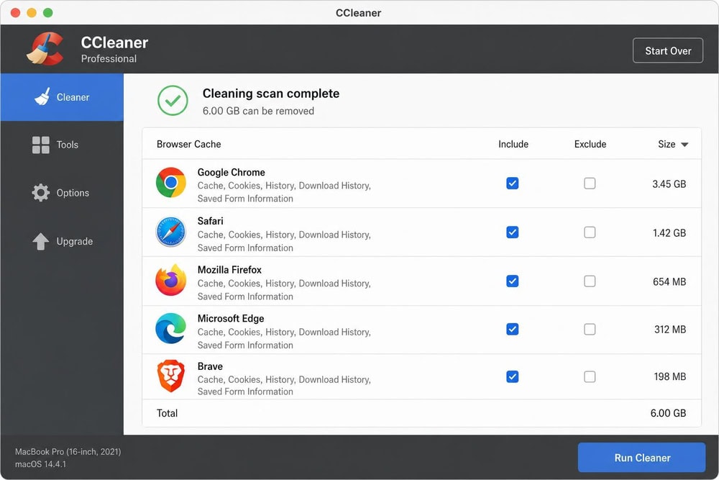Screen dimensions: 719x480
Task: Toggle the Size sort arrow
Action: click(x=684, y=145)
